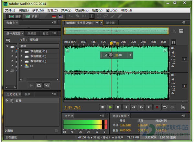Pin the volume HUD overlay
This screenshot has width=194, height=142.
point(130,55)
